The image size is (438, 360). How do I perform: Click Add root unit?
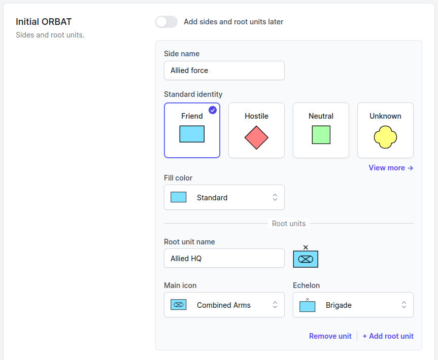point(388,336)
